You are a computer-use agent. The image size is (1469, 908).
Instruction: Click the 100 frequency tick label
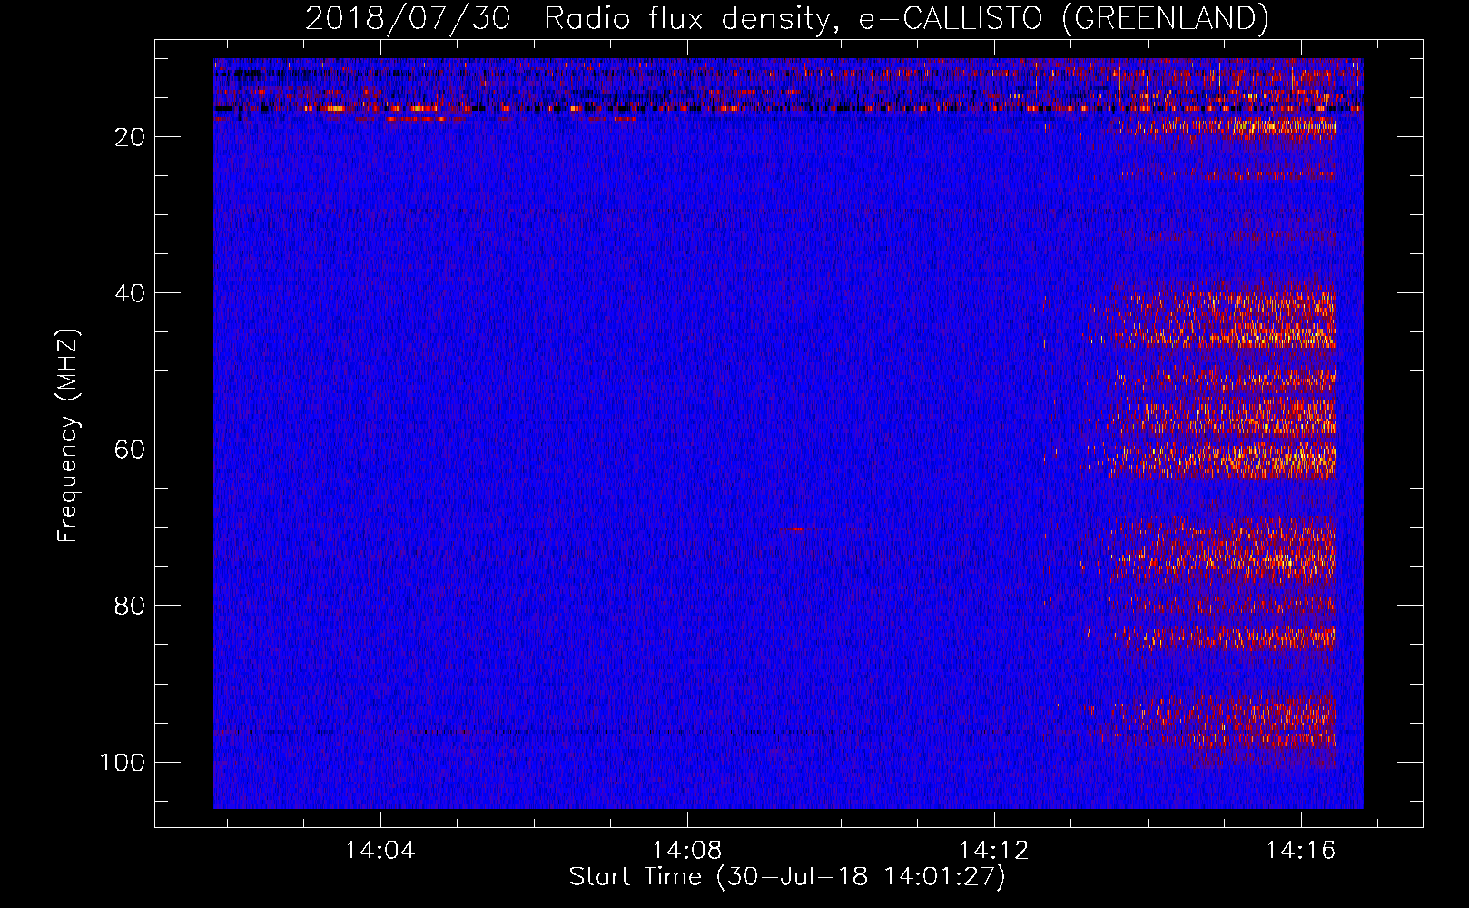123,762
